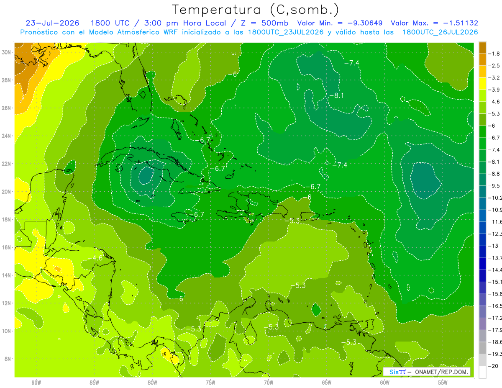Screen dimensions: 502x388
Task: Click the '-8.1' contour label on the map
Action: pyautogui.click(x=336, y=95)
